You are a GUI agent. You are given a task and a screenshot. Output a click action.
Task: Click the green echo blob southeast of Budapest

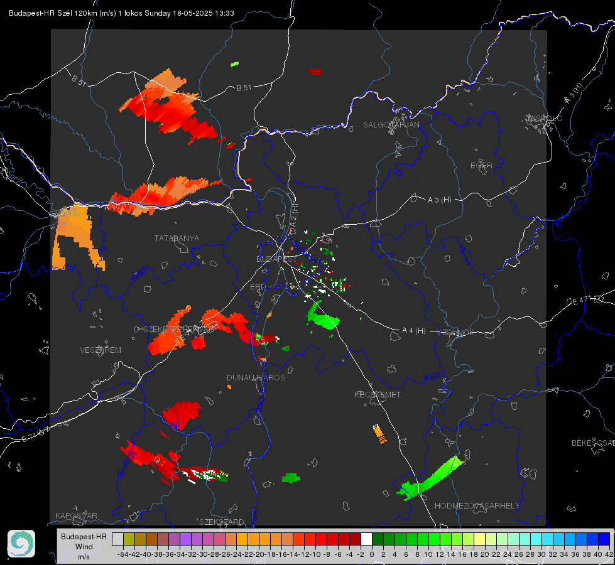[322, 317]
